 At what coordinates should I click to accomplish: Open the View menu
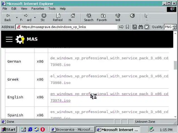point(24,9)
